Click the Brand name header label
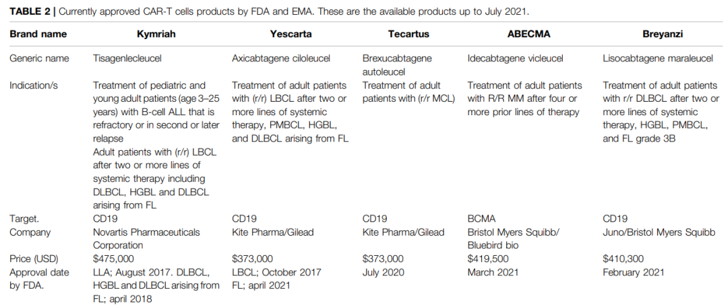Screen dimensions: 728x305 point(38,34)
